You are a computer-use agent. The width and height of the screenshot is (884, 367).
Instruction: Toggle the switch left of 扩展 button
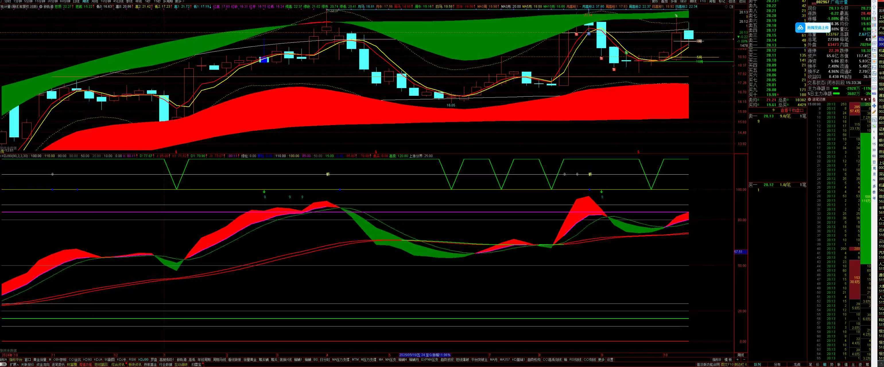click(4, 365)
